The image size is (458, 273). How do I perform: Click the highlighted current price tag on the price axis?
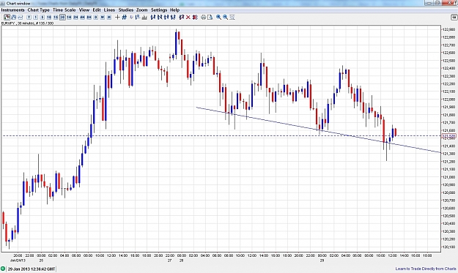click(449, 136)
